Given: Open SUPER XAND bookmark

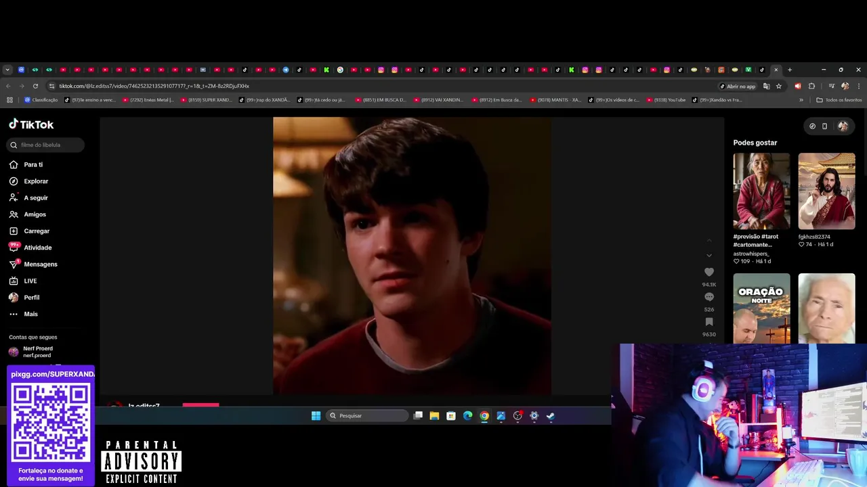Looking at the screenshot, I should tap(206, 100).
